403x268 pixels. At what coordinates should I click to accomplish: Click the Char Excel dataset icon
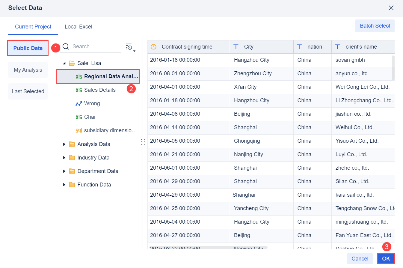pyautogui.click(x=79, y=117)
